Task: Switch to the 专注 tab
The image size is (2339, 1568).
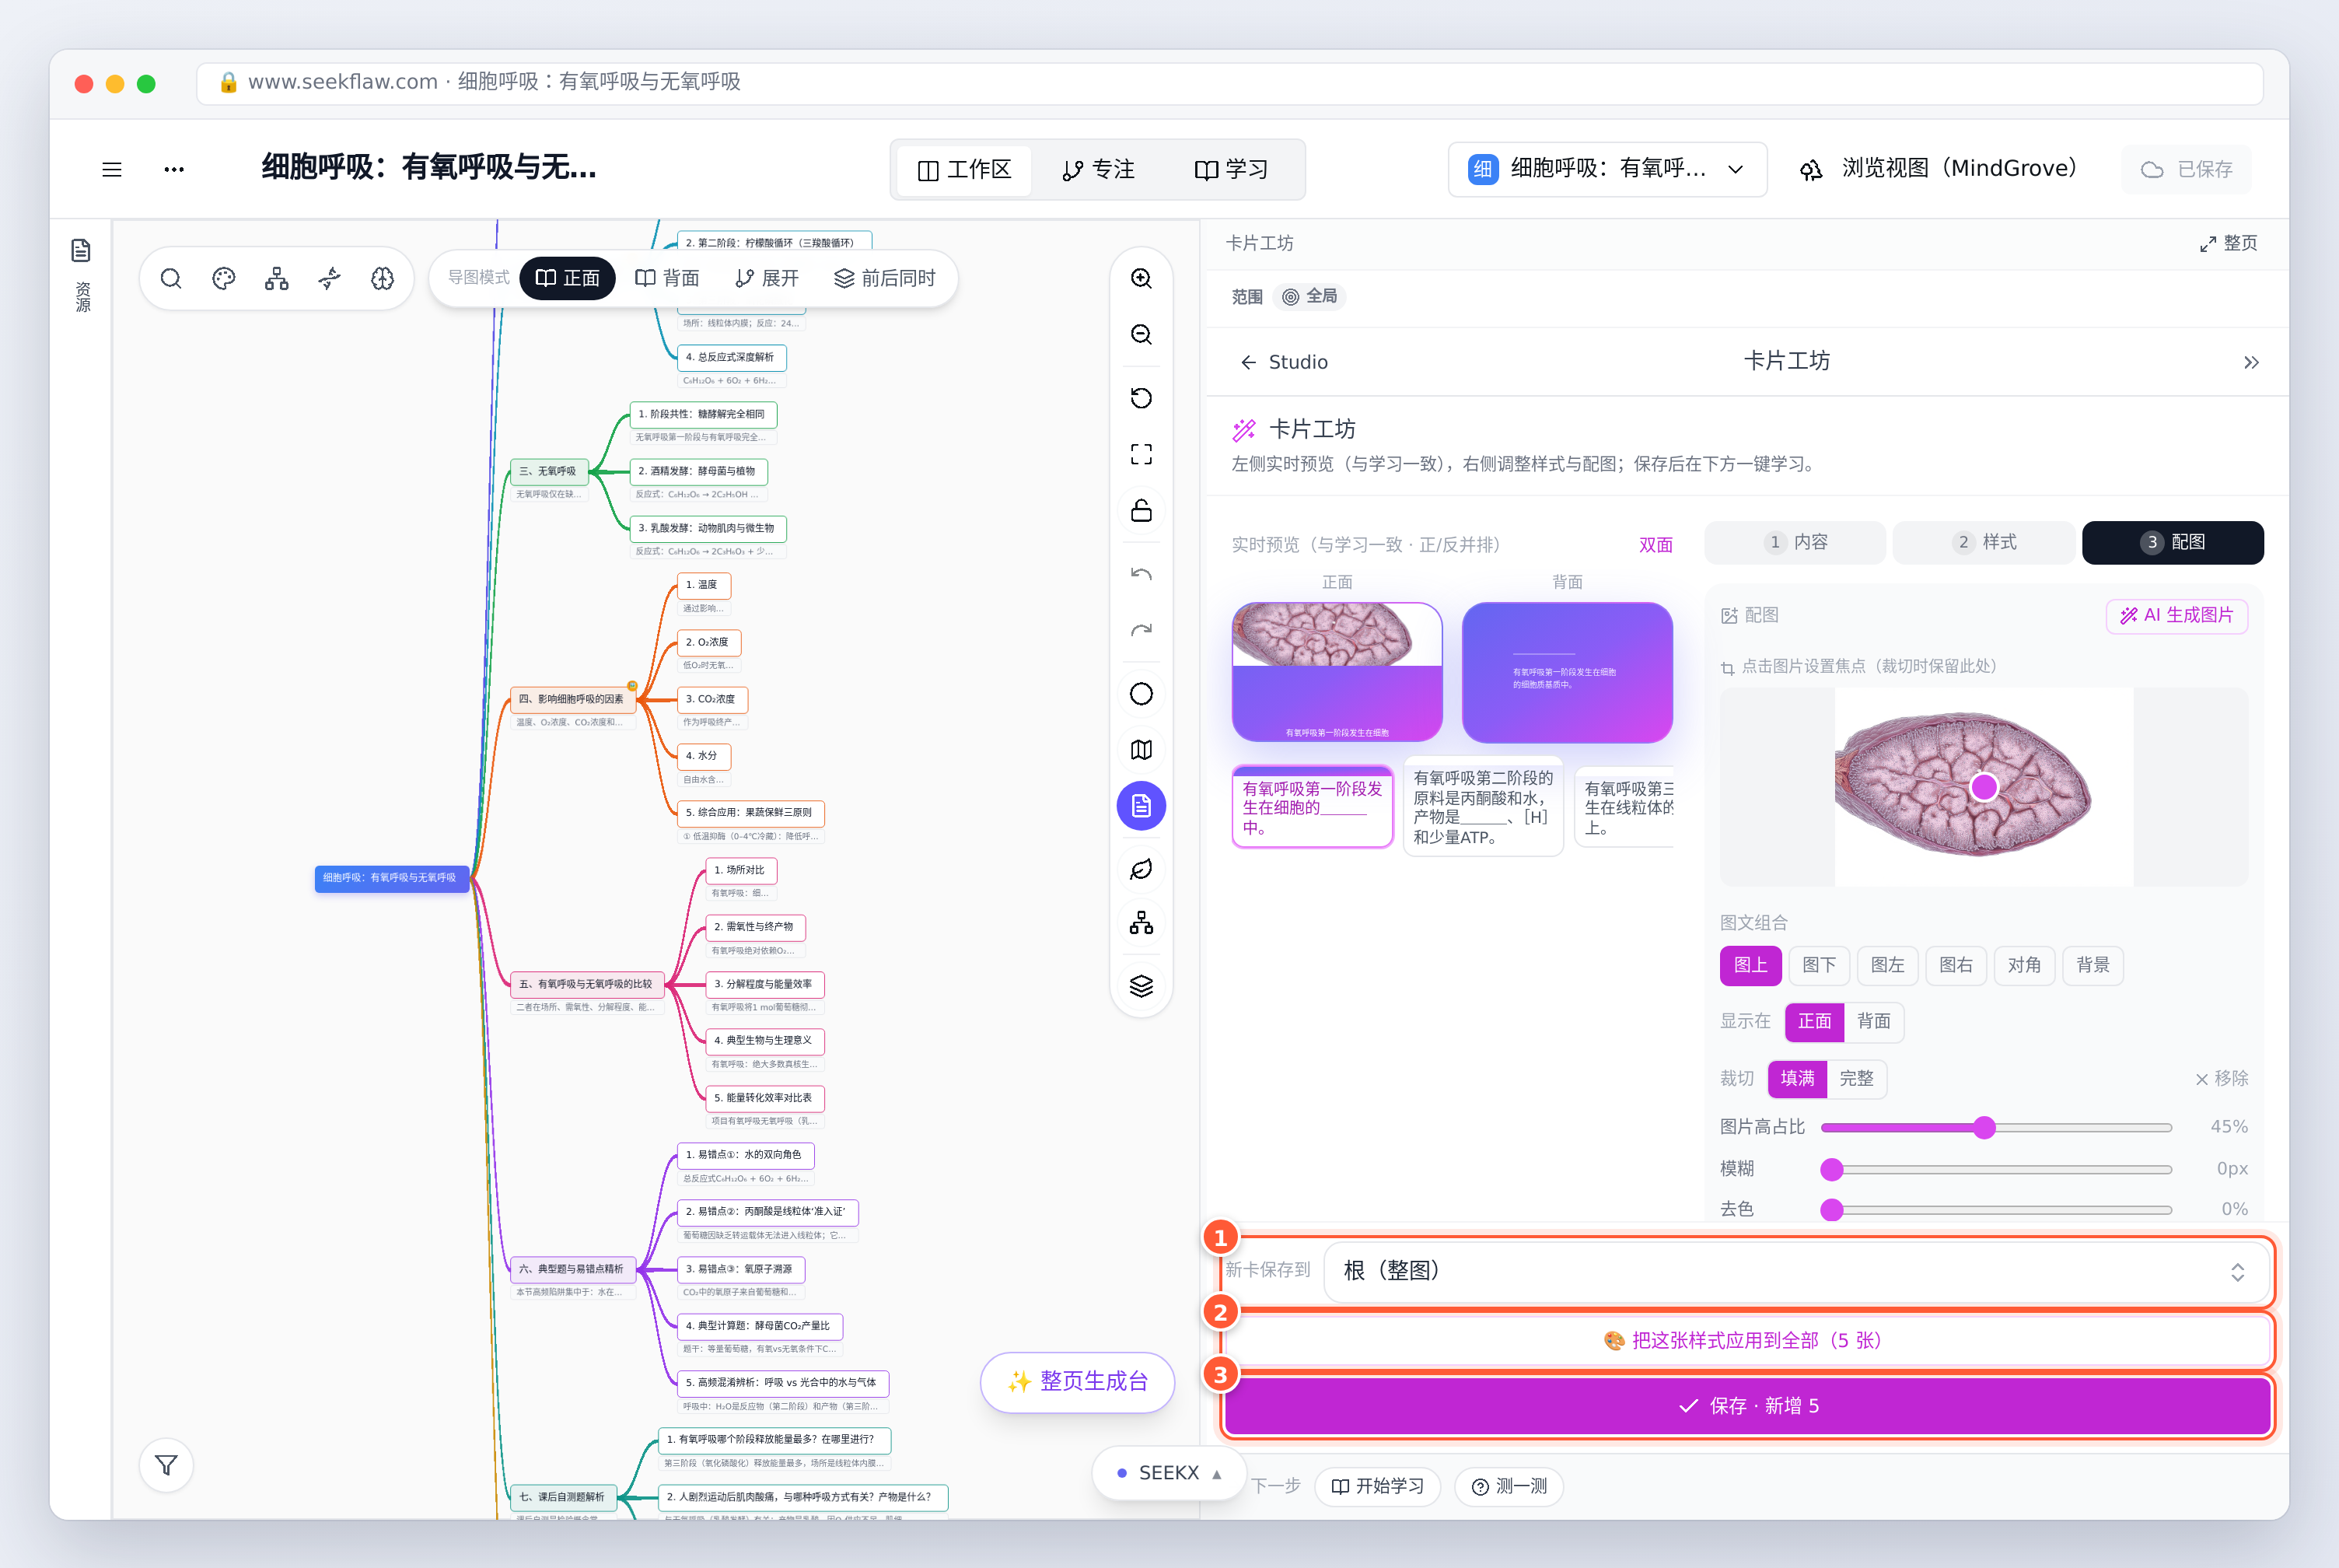Action: click(1097, 169)
